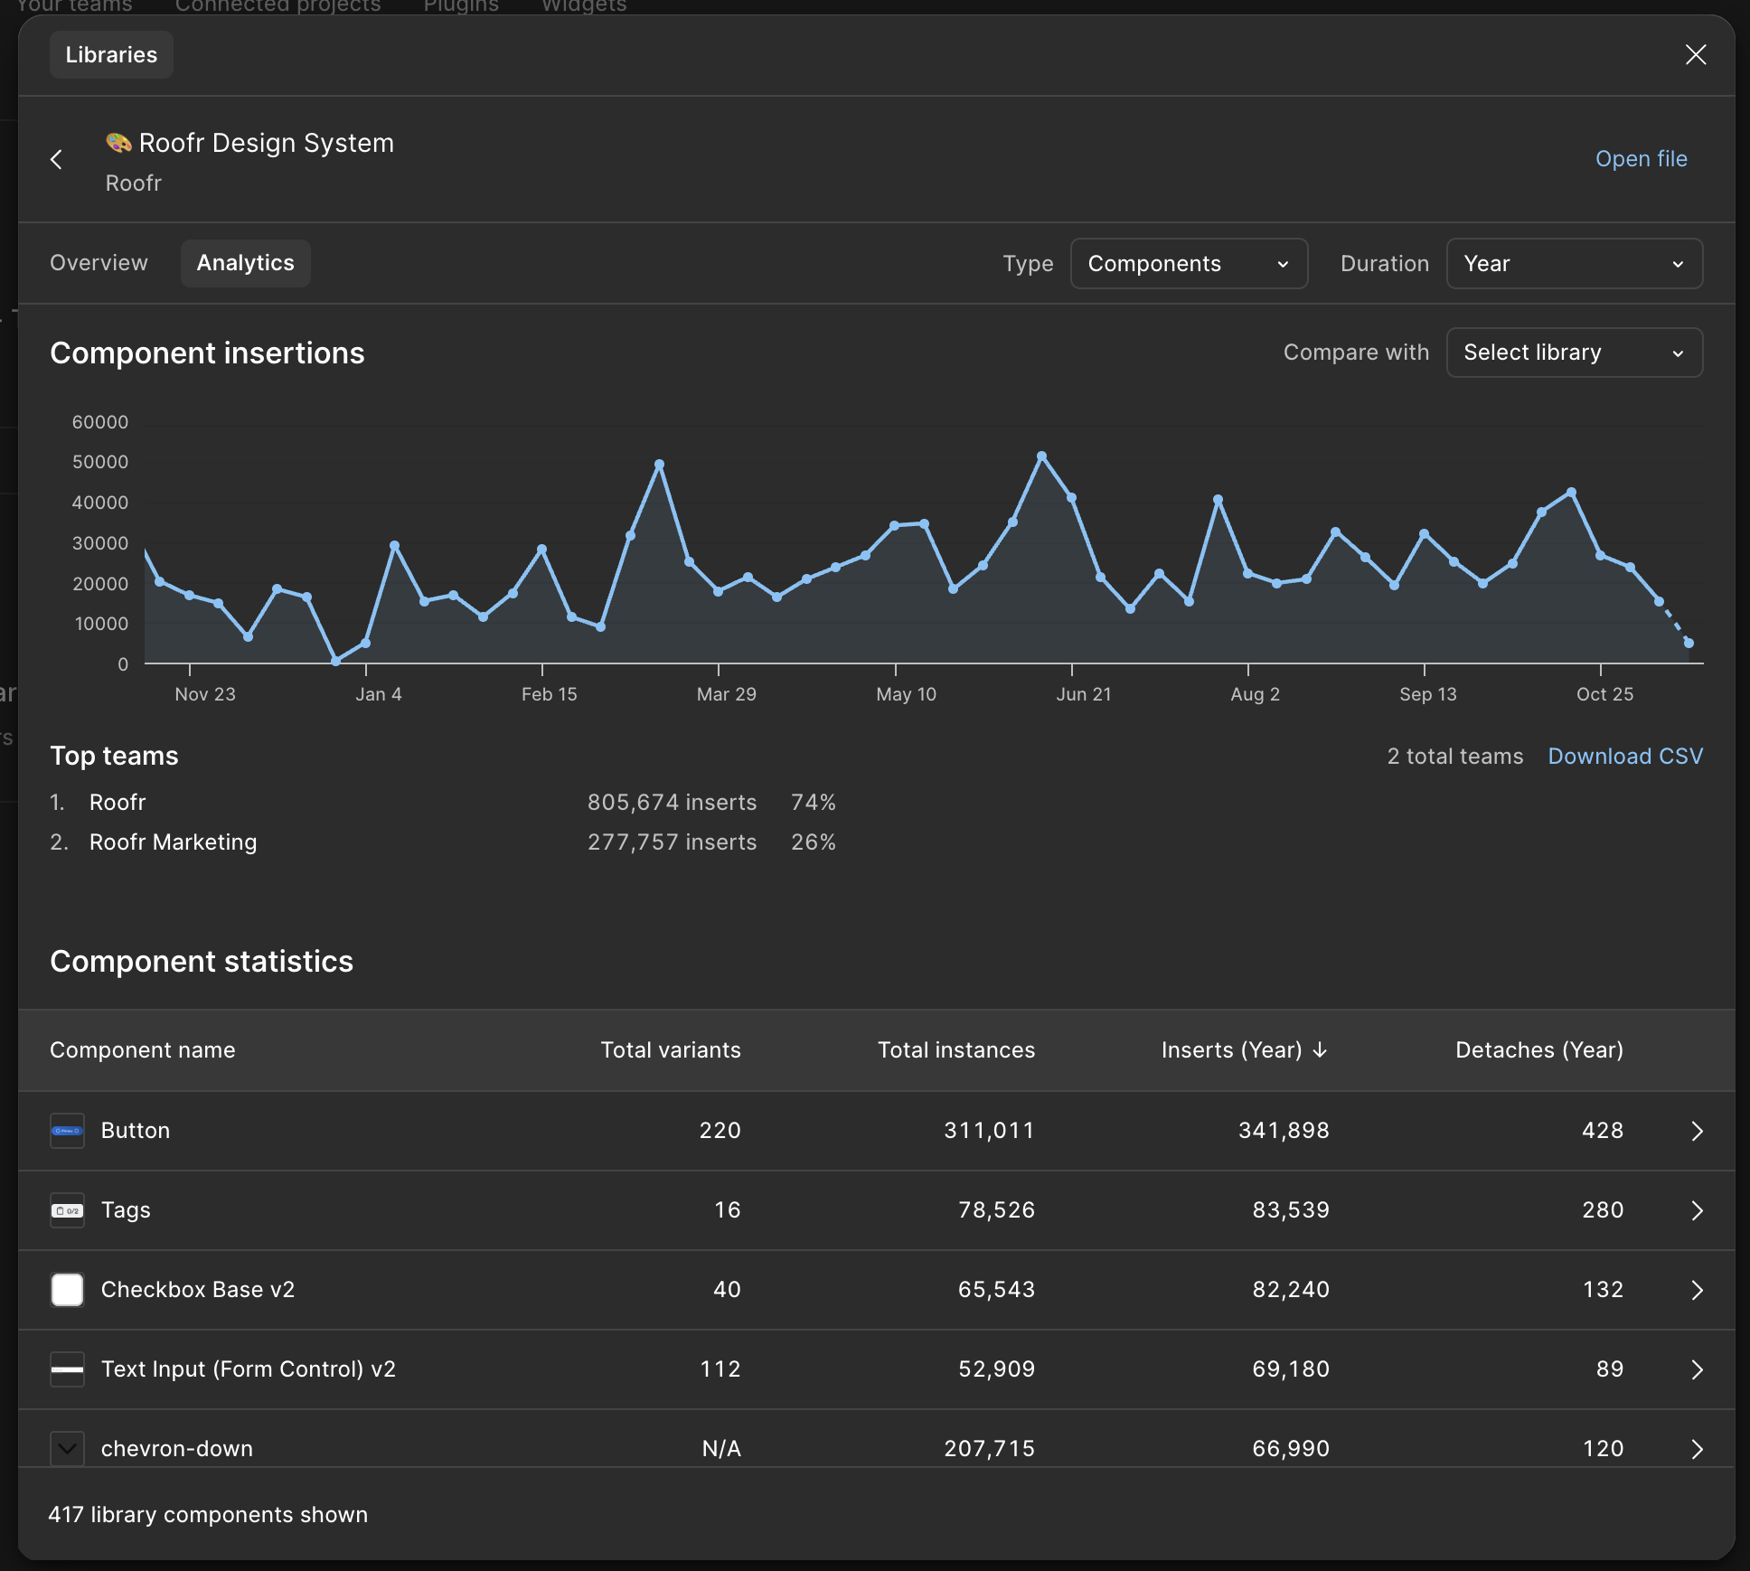
Task: Click the Libraries button at the top
Action: coord(111,55)
